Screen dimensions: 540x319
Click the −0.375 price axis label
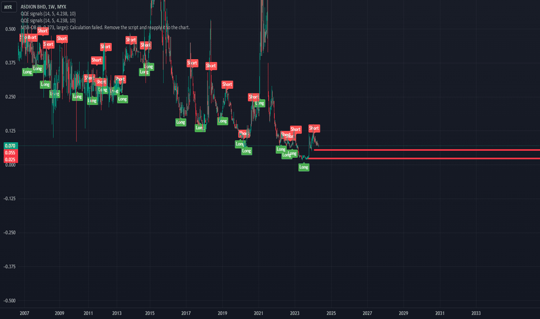(x=10, y=267)
